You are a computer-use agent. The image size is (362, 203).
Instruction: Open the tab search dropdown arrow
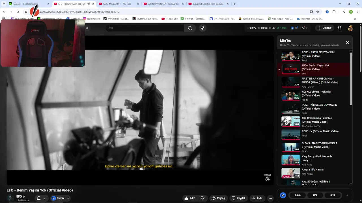pos(4,4)
